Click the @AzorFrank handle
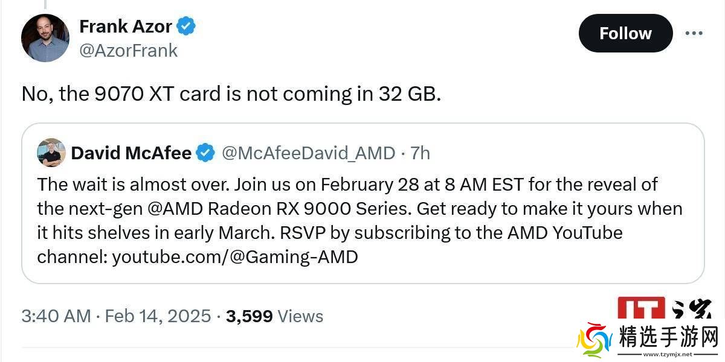This screenshot has height=362, width=725. tap(128, 51)
